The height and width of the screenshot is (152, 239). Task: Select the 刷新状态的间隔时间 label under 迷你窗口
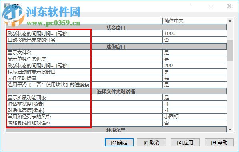[x=38, y=66]
